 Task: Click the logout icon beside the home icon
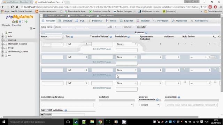17,22
